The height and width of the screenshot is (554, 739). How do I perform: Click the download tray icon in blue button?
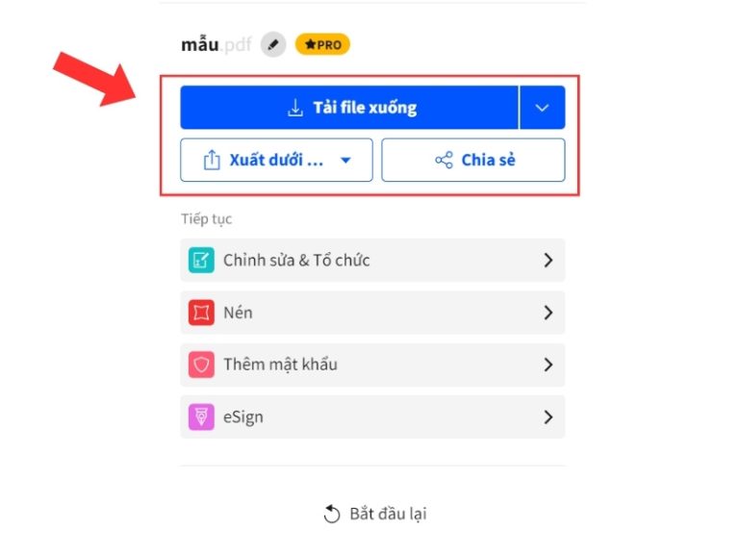point(295,108)
